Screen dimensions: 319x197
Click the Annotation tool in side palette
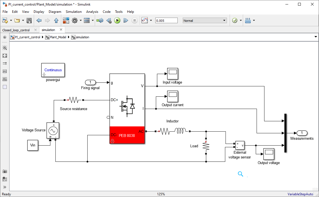click(5, 71)
